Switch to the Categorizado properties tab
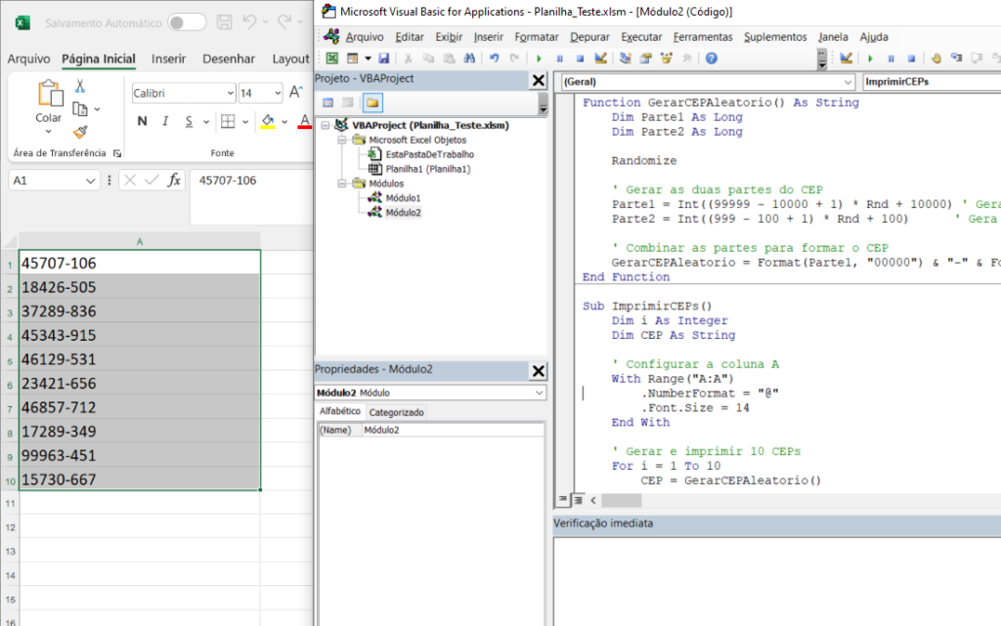This screenshot has height=626, width=1001. (396, 412)
